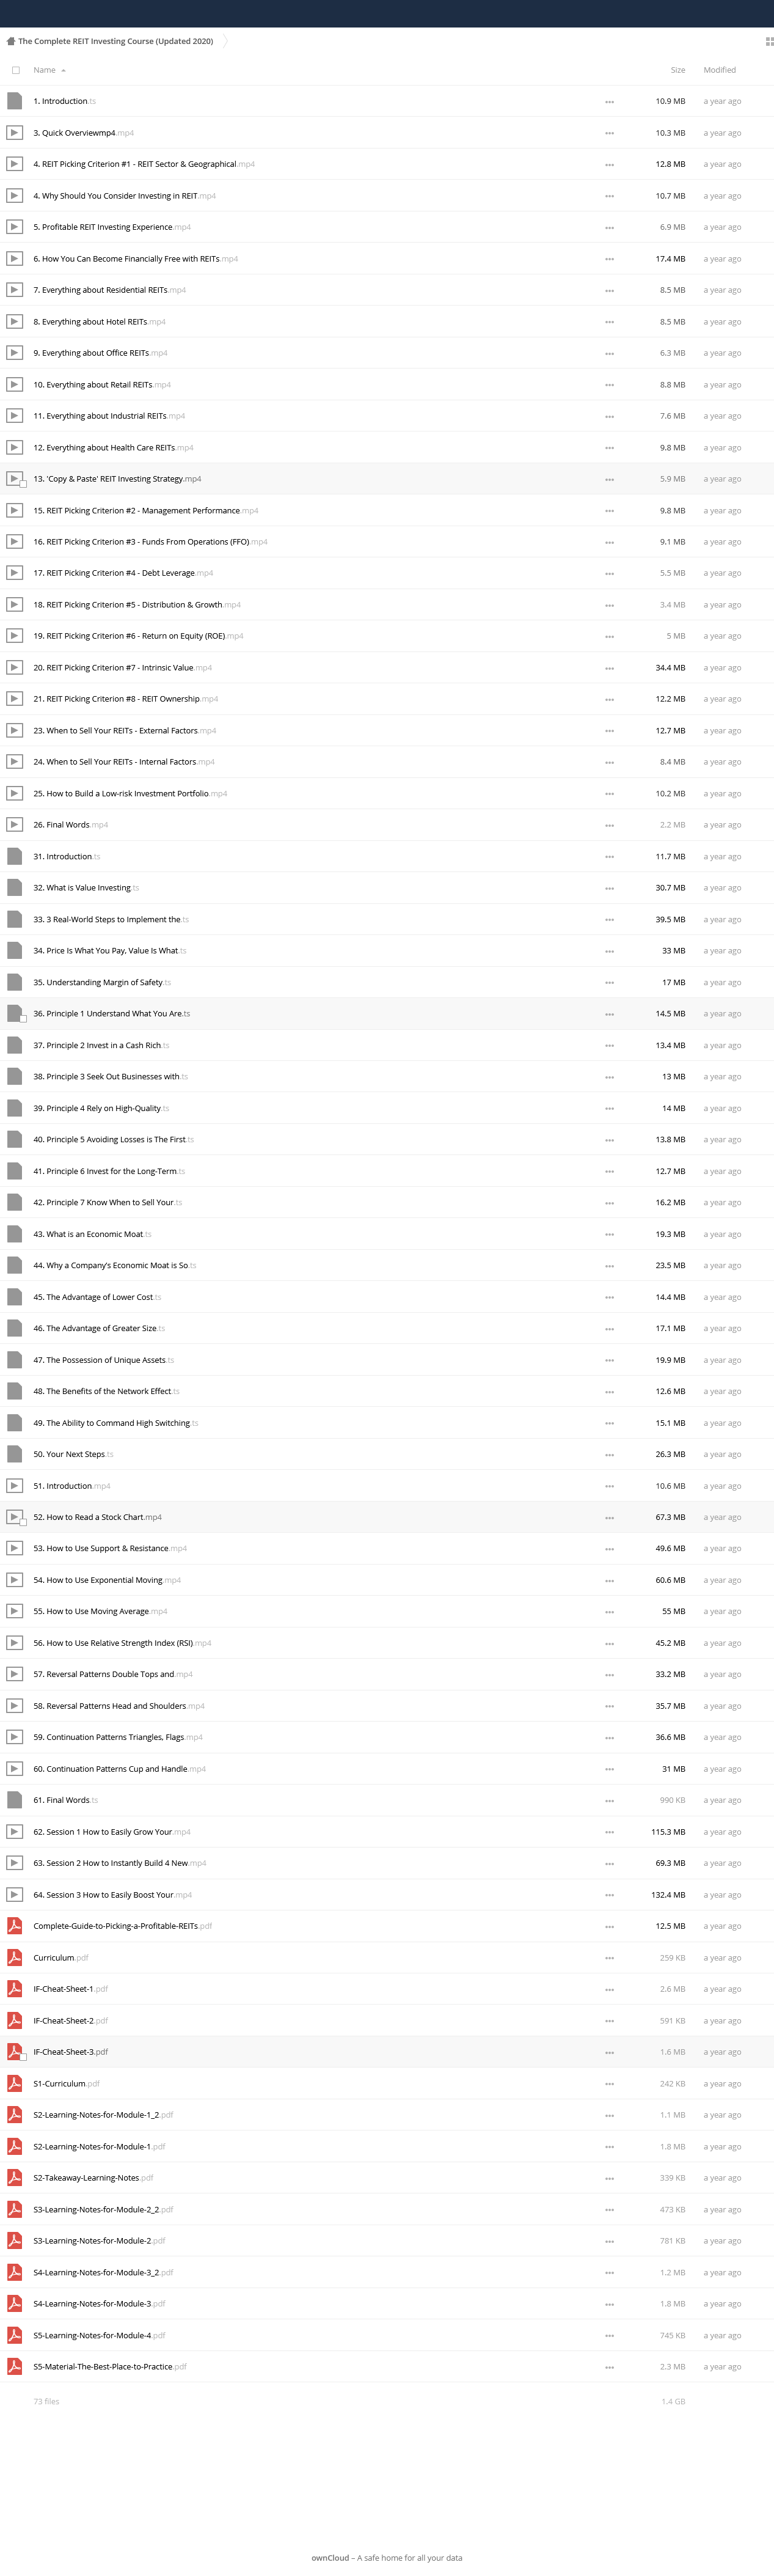The height and width of the screenshot is (2576, 774).
Task: Click the file icon for 1. Introduction.ts
Action: click(15, 101)
